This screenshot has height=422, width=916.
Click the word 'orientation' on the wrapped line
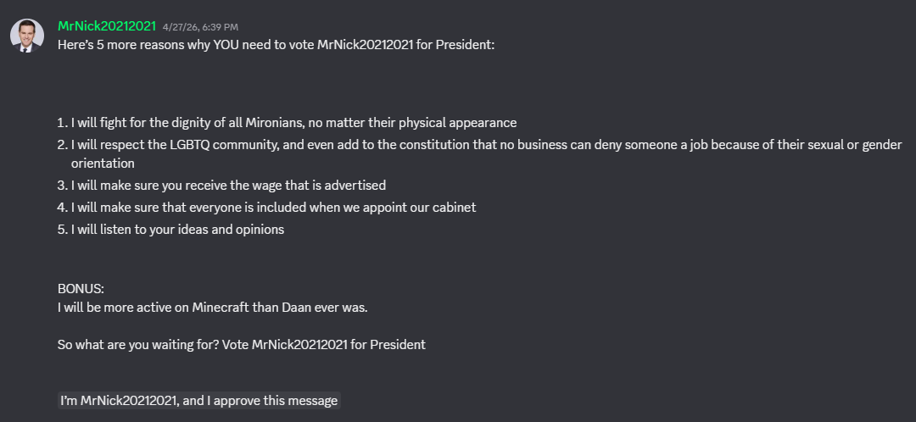(x=103, y=163)
